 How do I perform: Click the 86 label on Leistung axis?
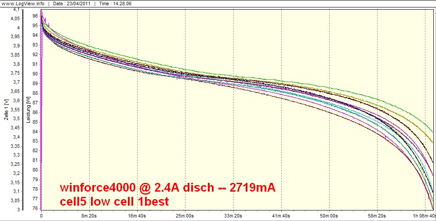(x=35, y=112)
